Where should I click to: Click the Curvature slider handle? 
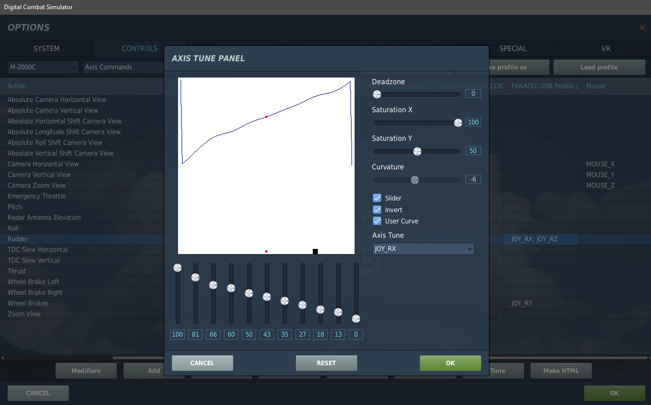[415, 180]
